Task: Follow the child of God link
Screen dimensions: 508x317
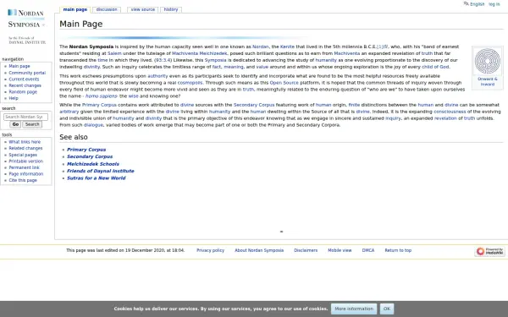Action: (435, 67)
